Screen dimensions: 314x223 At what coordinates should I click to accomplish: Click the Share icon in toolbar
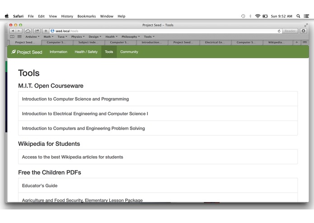point(37,31)
